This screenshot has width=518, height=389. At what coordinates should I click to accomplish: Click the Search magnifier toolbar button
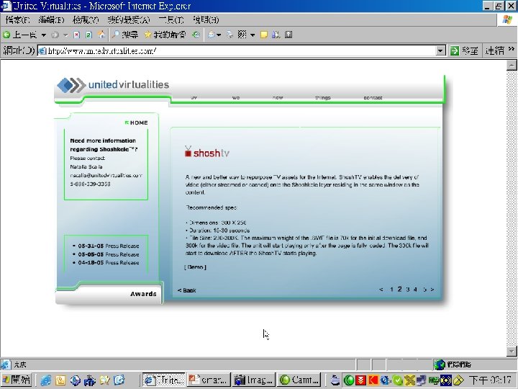(125, 35)
